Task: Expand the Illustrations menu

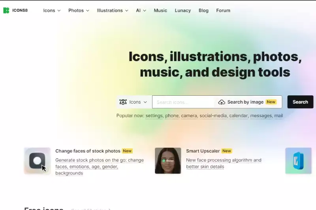Action: pos(113,11)
